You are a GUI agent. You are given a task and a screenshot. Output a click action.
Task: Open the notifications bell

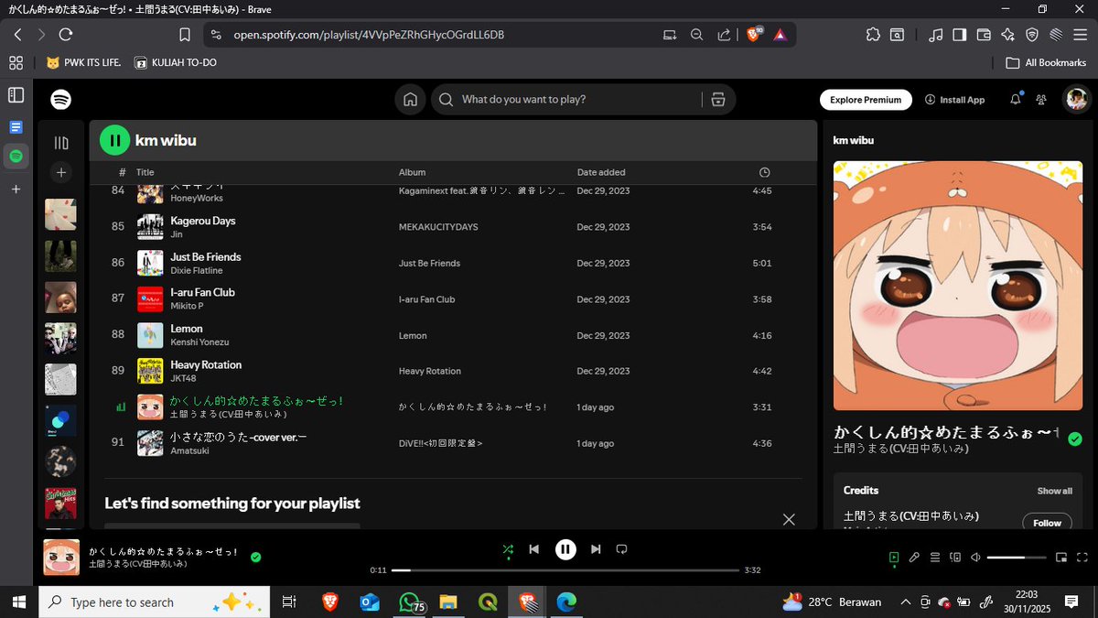pos(1016,100)
